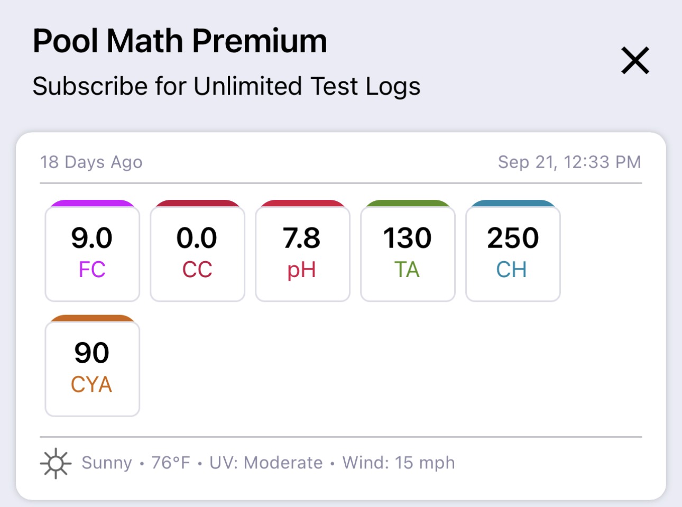Click the orange CYA color strip
The height and width of the screenshot is (507, 682).
(x=93, y=318)
